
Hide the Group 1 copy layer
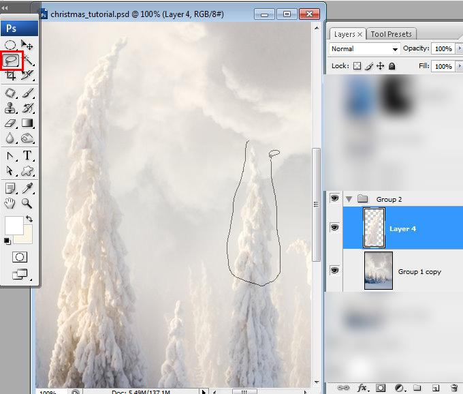[334, 270]
